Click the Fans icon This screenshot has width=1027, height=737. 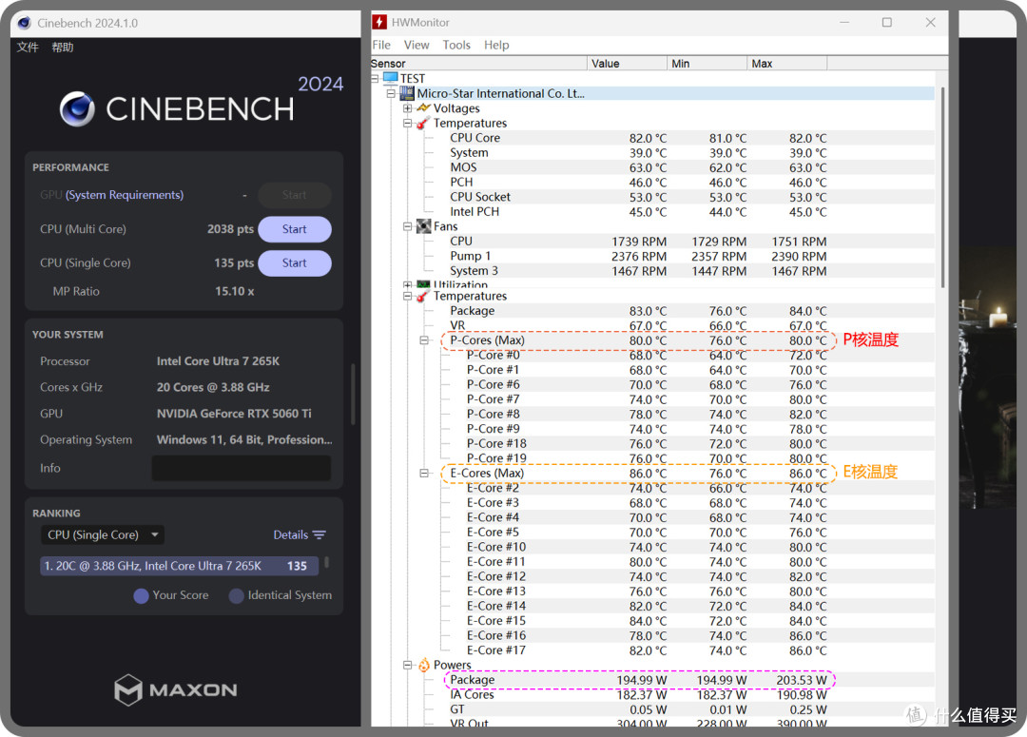click(424, 226)
